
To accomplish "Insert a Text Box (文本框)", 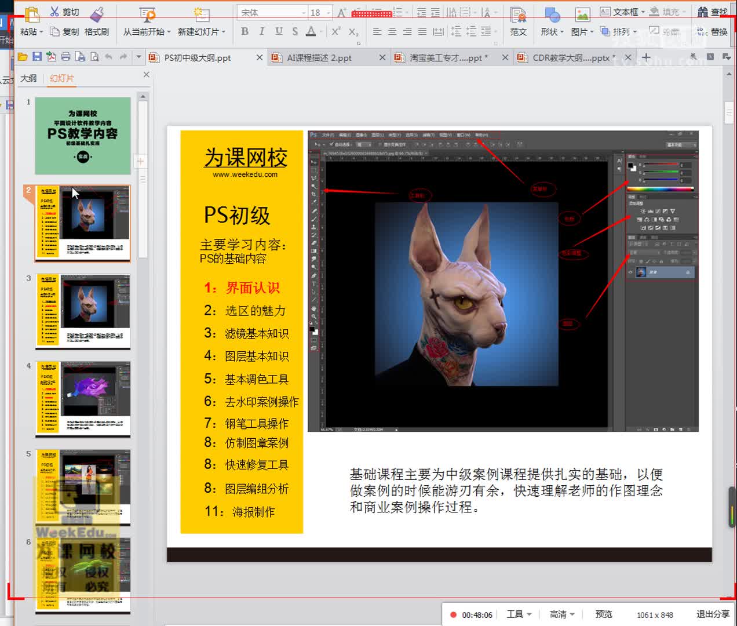I will click(x=622, y=12).
